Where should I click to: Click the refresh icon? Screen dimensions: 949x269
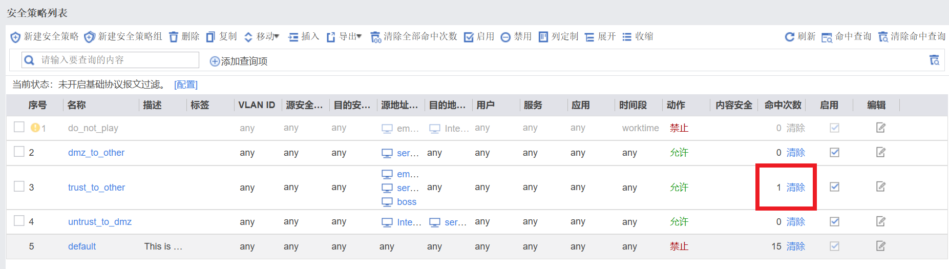coord(789,37)
